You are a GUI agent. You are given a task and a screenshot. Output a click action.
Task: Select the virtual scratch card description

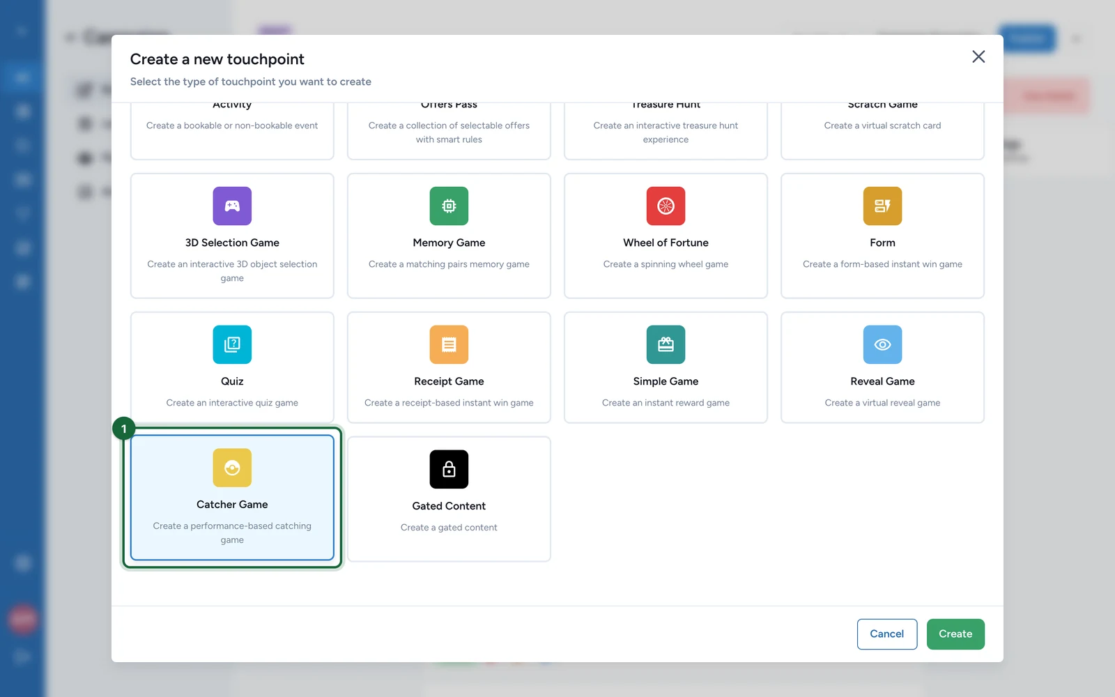pyautogui.click(x=882, y=125)
